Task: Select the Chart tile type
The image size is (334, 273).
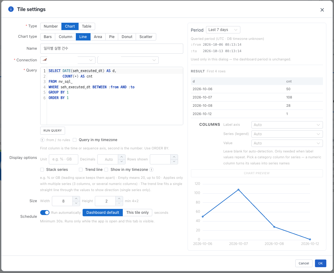Action: (x=70, y=26)
